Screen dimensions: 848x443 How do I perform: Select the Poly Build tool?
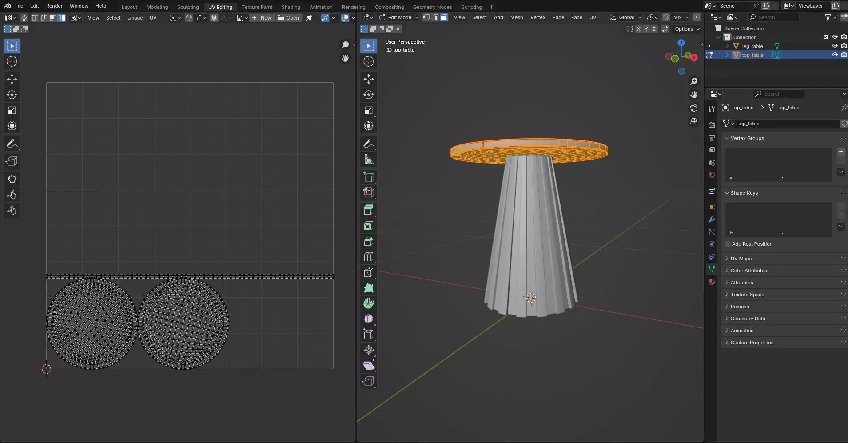click(368, 288)
